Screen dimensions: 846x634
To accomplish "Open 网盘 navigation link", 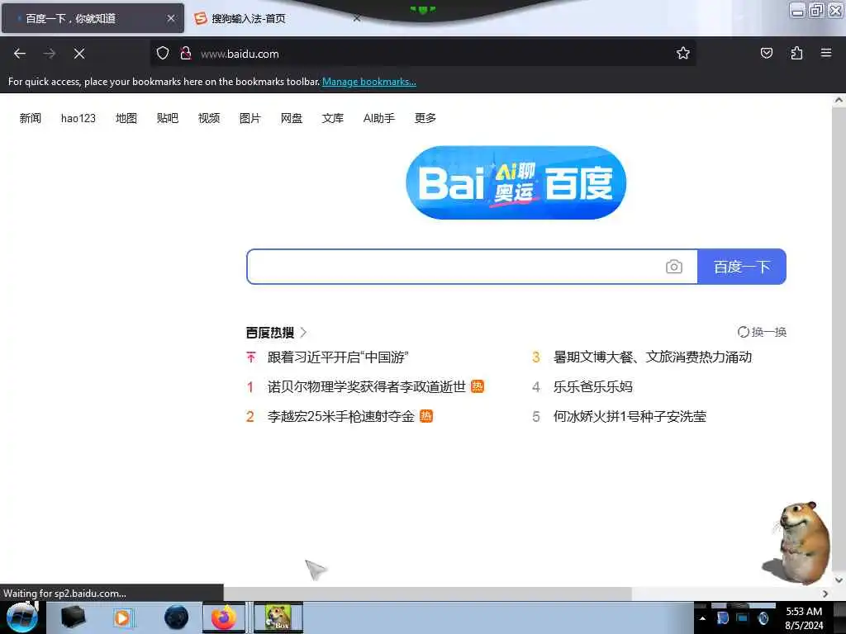I will pyautogui.click(x=292, y=118).
